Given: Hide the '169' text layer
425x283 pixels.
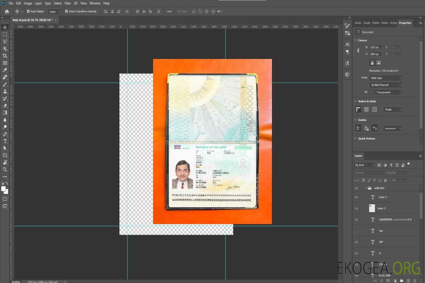Looking at the screenshot, I should coord(357,242).
